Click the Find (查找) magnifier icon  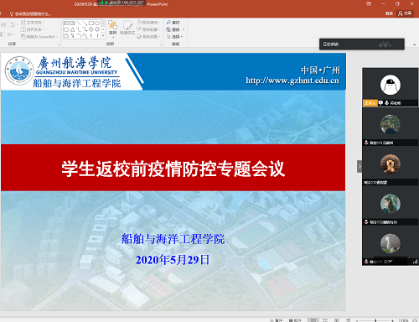click(168, 22)
